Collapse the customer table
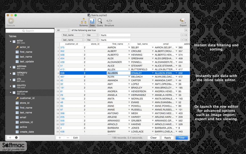Viewport: 246px width, 154px height. point(11,92)
